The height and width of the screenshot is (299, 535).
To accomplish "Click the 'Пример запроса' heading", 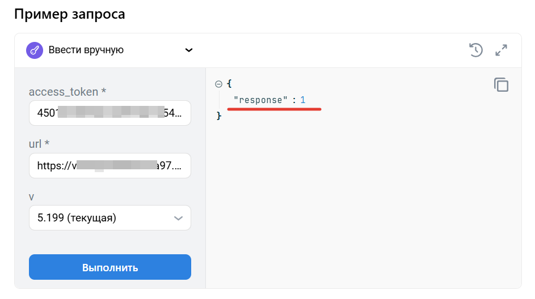I will click(x=70, y=14).
